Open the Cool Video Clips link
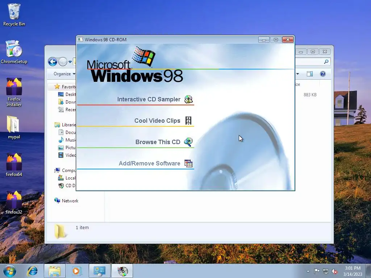The image size is (371, 278). point(157,121)
